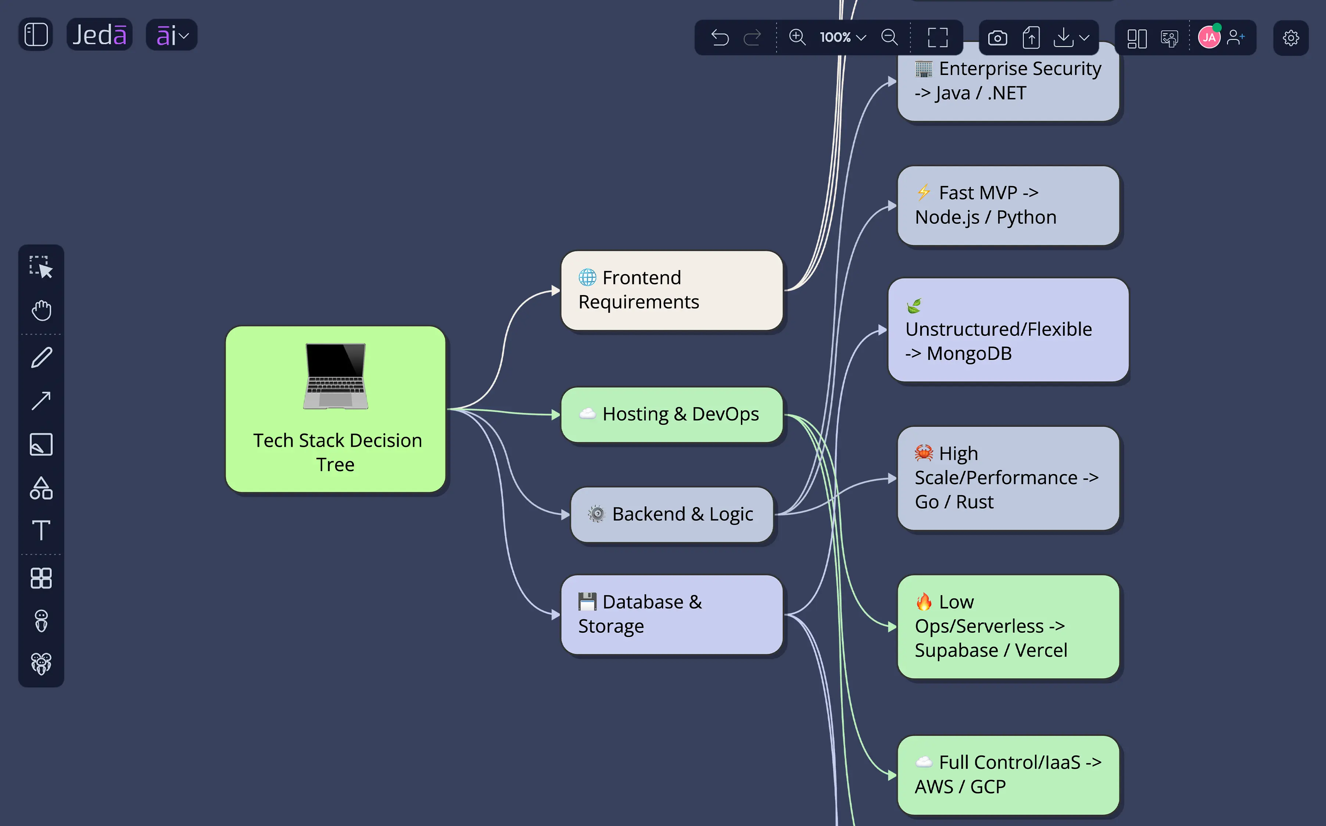Take a canvas screenshot with camera icon

click(998, 38)
